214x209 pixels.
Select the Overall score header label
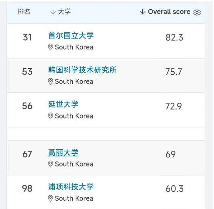(x=169, y=12)
